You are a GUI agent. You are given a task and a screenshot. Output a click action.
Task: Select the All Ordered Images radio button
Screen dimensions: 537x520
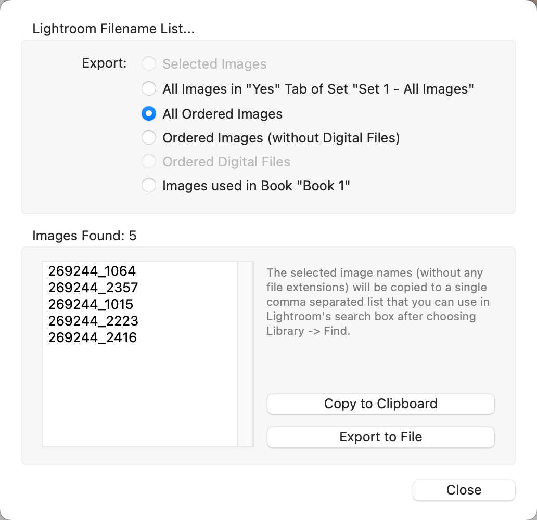pyautogui.click(x=149, y=113)
